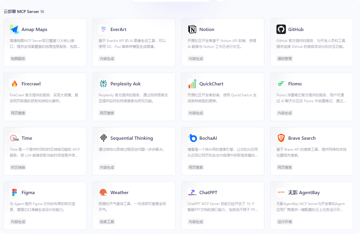Click the 无影 AgentBay title text
The height and width of the screenshot is (234, 360).
304,193
